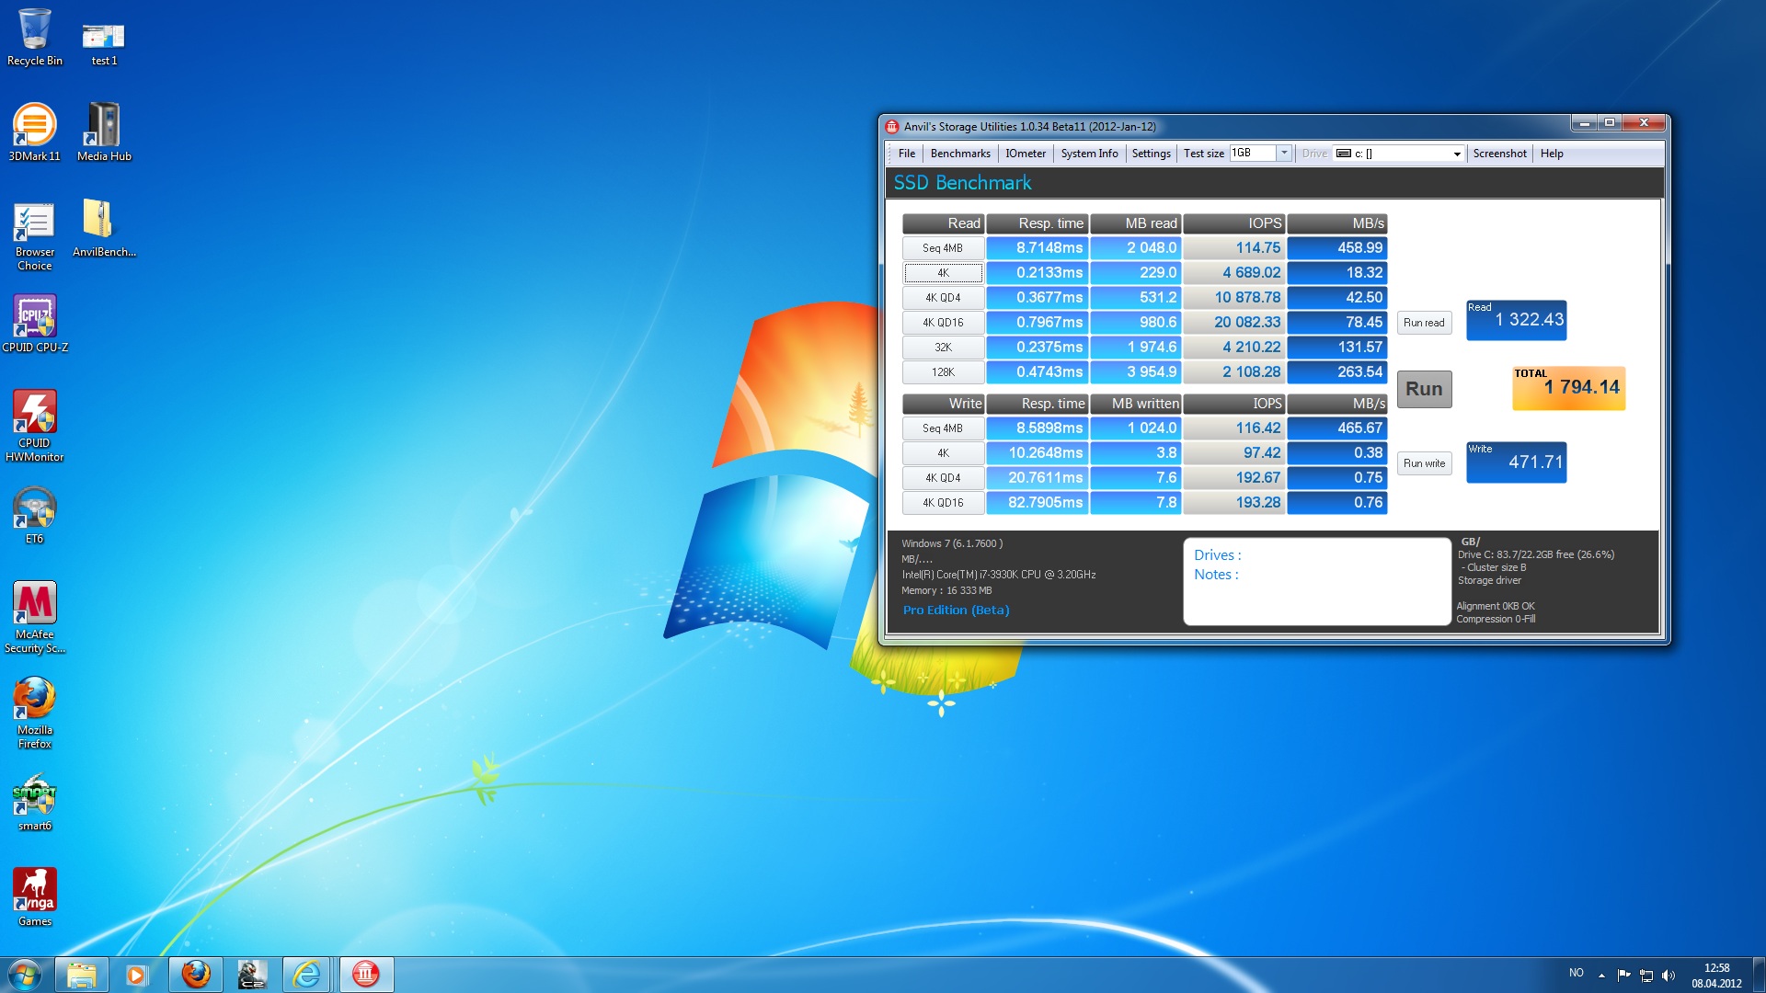
Task: Open the Help menu
Action: (1552, 154)
